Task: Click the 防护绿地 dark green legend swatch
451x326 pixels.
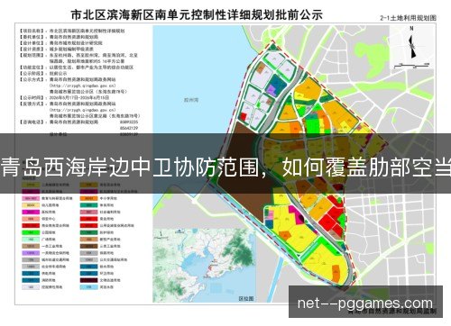Action: tap(89, 232)
